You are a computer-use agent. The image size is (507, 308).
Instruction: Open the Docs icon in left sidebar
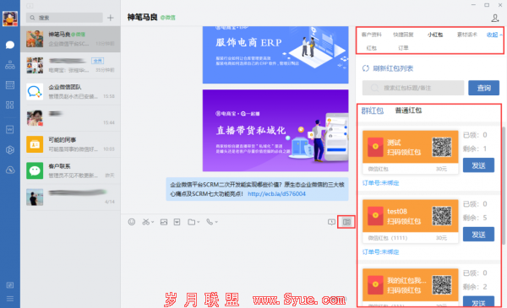[10, 129]
